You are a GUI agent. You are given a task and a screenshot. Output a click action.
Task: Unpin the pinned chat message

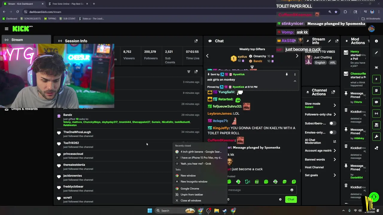(287, 74)
